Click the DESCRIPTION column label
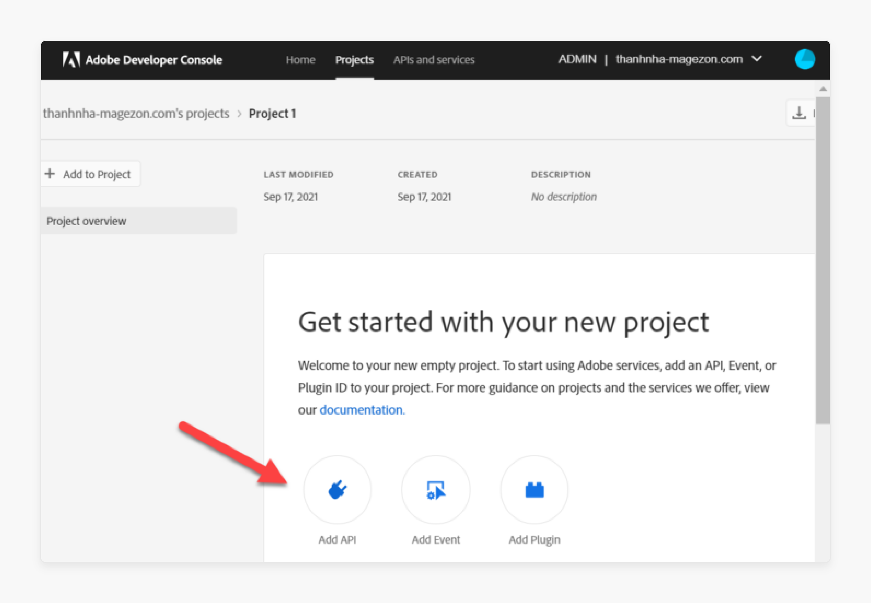This screenshot has width=871, height=603. [561, 175]
